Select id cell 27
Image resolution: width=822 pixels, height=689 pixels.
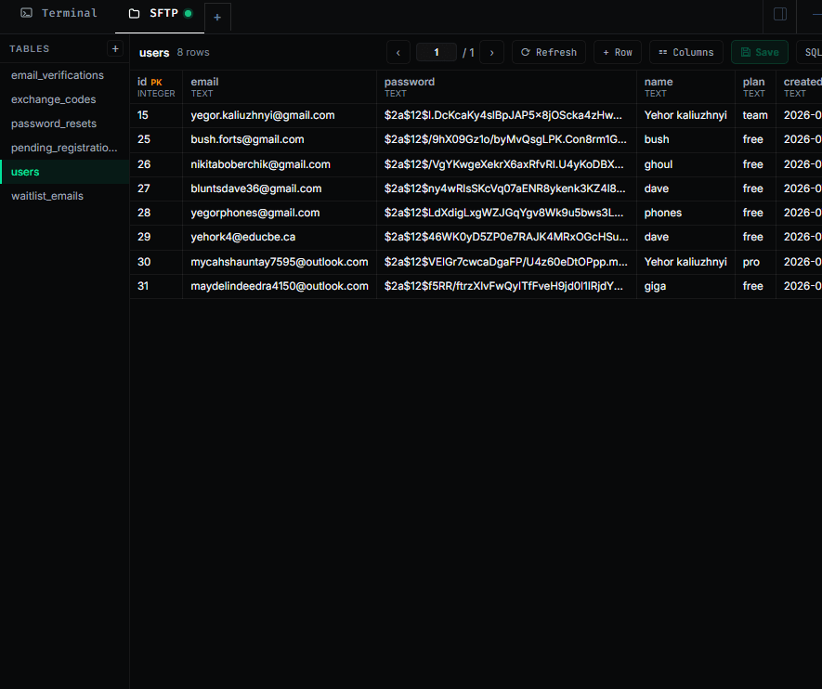[x=156, y=188]
